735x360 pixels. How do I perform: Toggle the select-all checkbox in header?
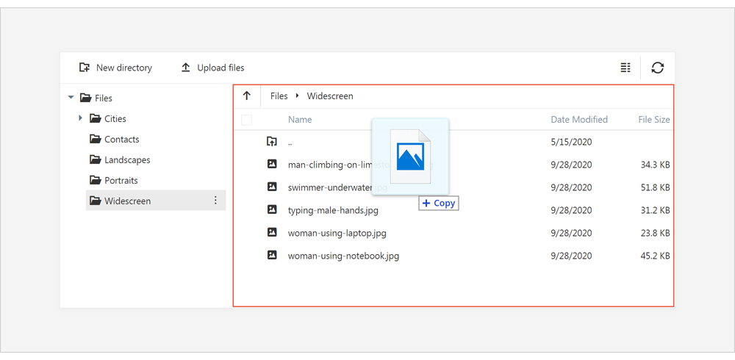pos(246,120)
